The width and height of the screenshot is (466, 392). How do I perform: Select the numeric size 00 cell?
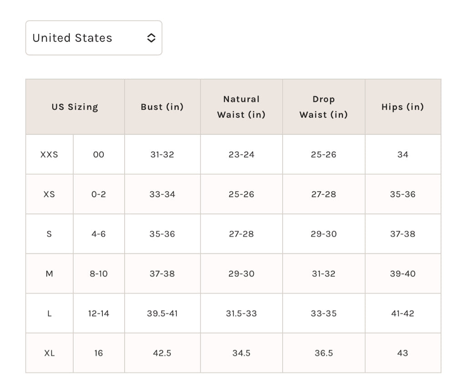[99, 154]
